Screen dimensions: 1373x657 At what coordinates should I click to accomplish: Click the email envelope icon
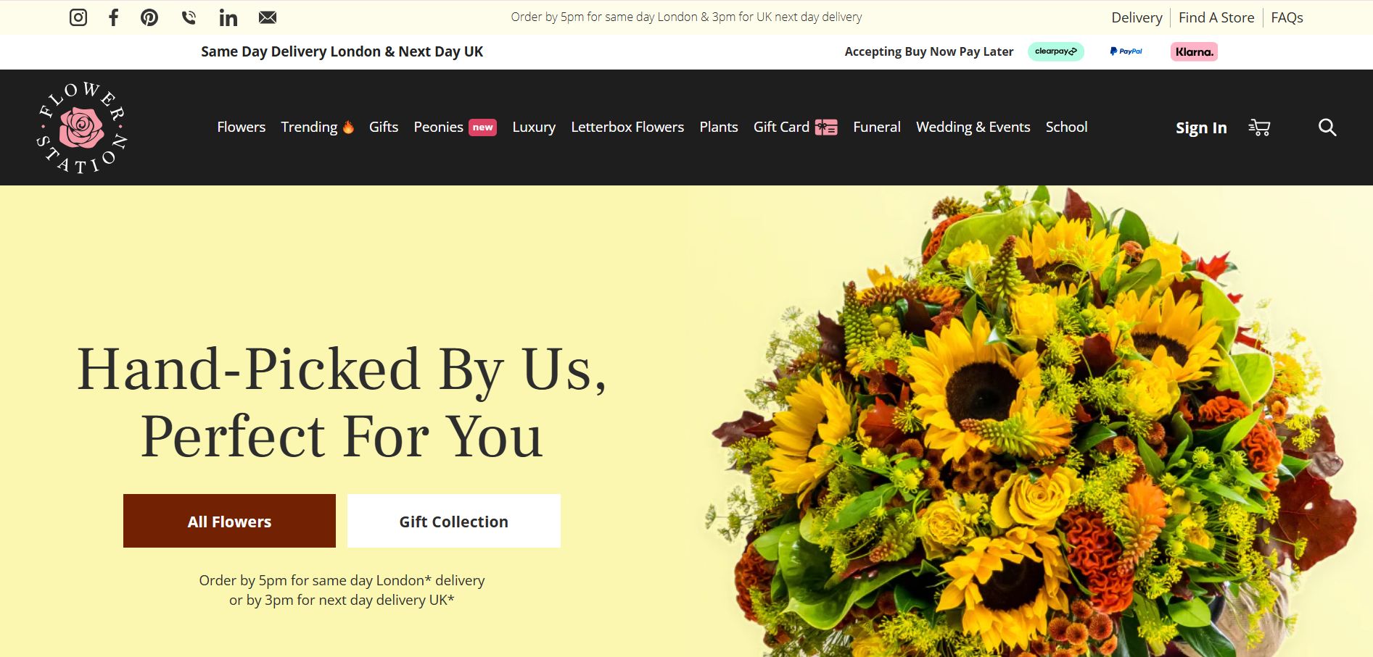pyautogui.click(x=268, y=17)
